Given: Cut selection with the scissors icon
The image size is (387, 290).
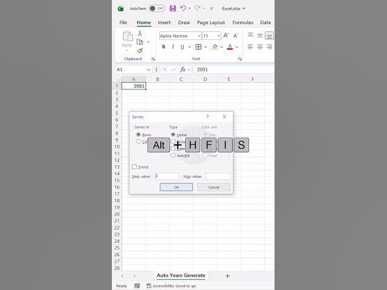Looking at the screenshot, I should point(140,33).
